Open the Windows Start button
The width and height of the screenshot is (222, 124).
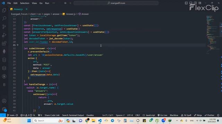pos(29,121)
